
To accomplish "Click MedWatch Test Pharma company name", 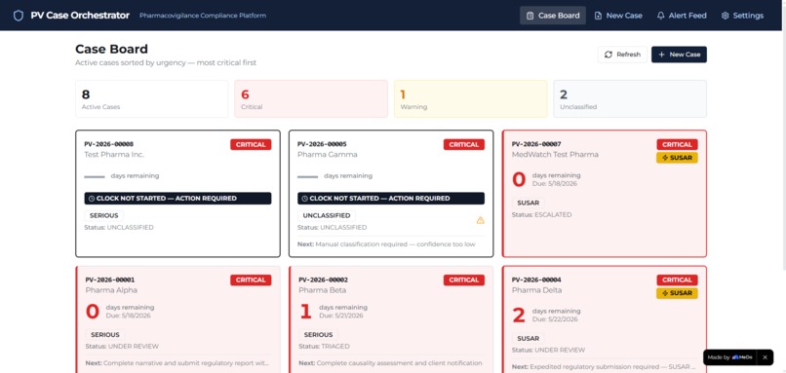I will tap(555, 155).
